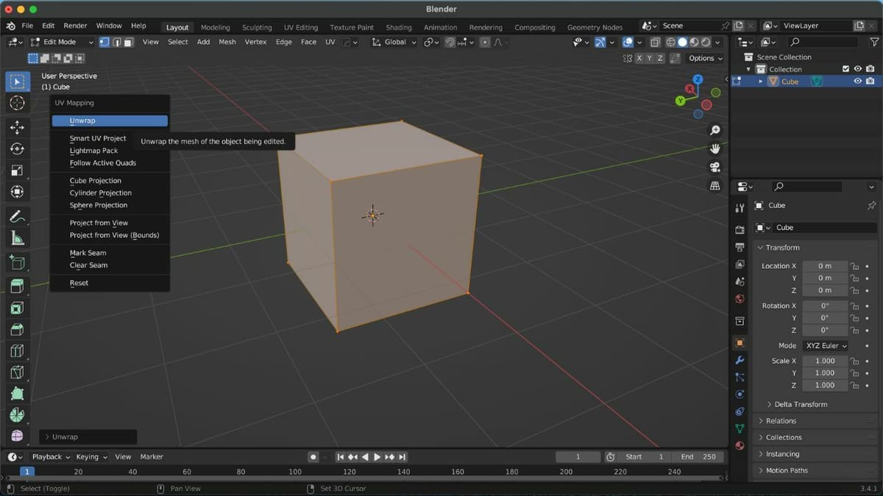Enable face select mode
The image size is (883, 496).
[x=128, y=42]
